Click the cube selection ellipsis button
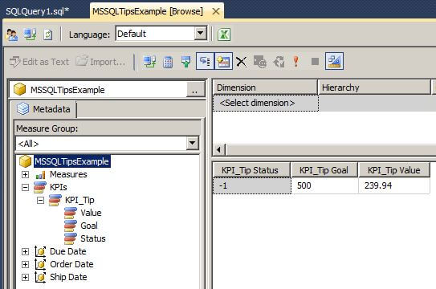 pos(195,90)
